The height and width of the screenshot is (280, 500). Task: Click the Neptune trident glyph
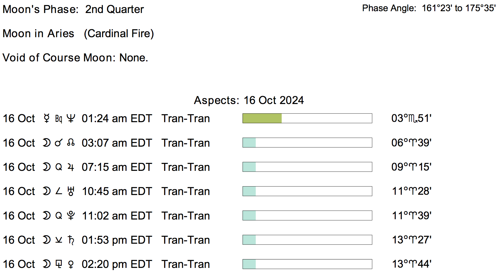point(71,119)
